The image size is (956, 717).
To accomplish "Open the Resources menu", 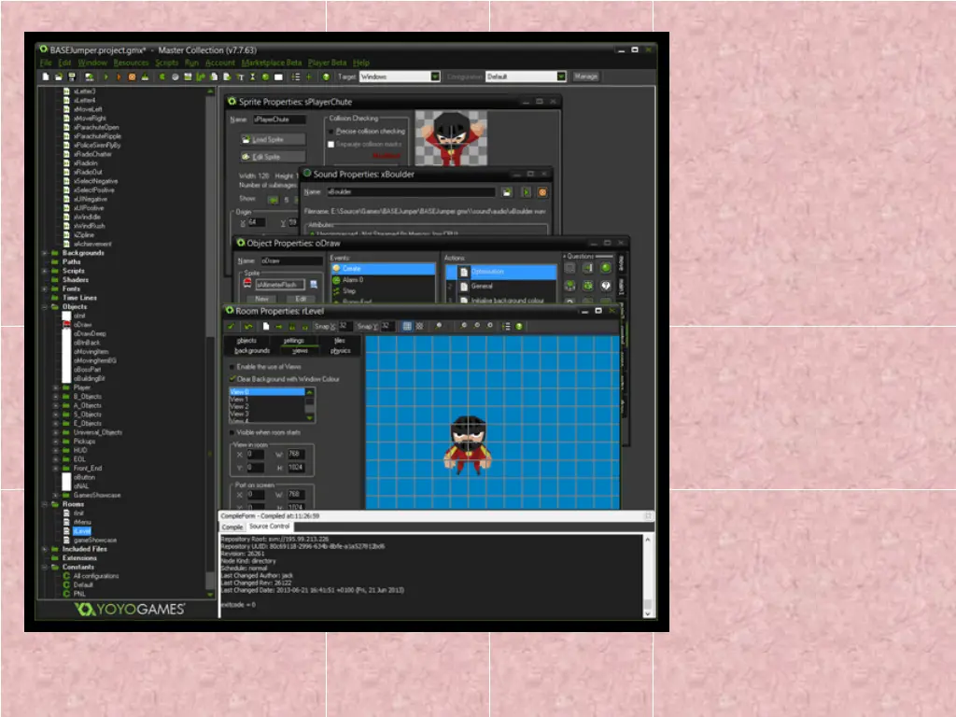I will [x=131, y=63].
